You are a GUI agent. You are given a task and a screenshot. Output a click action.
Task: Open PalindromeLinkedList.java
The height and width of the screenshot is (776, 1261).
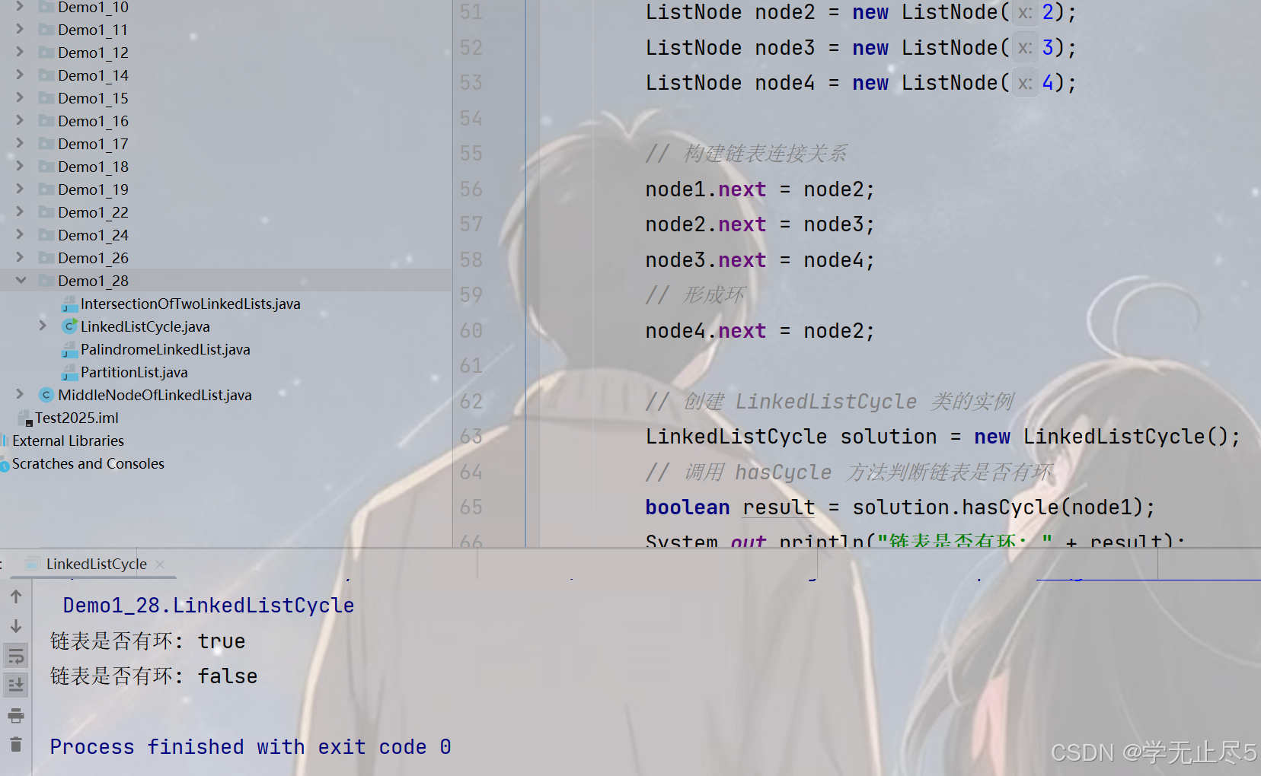[x=165, y=349]
